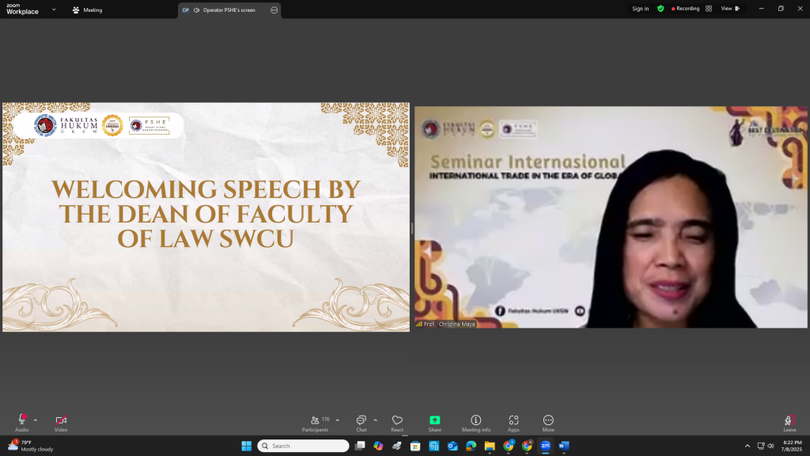Click the green Share screen button

(x=434, y=420)
